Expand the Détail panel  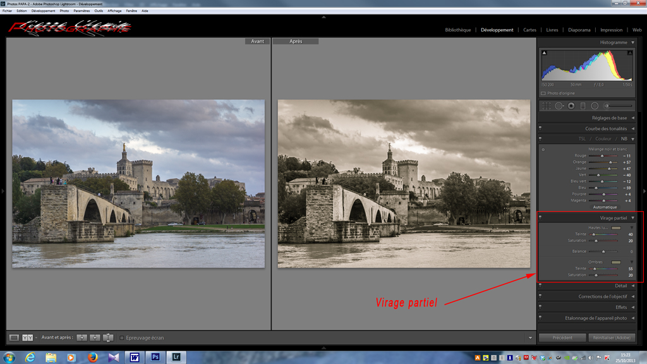click(633, 286)
